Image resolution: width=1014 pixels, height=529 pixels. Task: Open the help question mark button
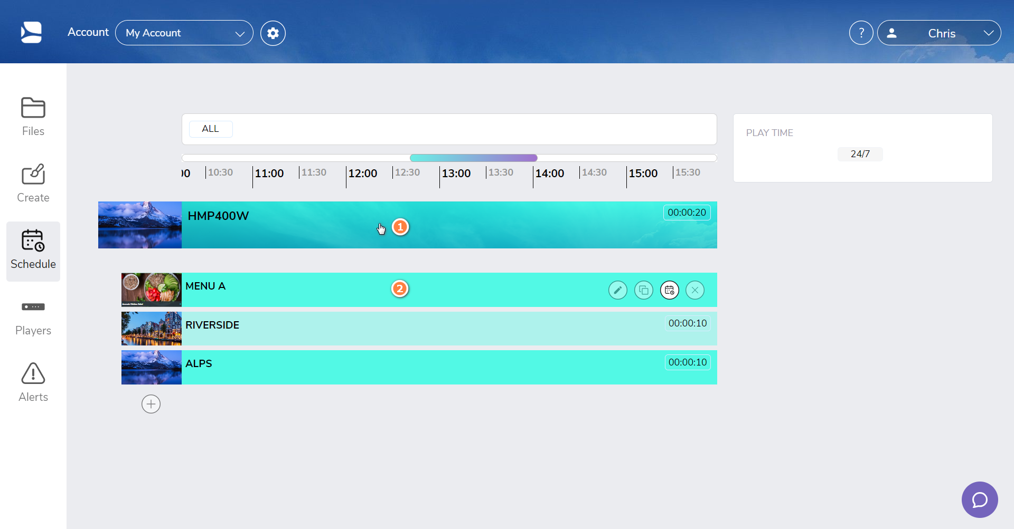(861, 33)
